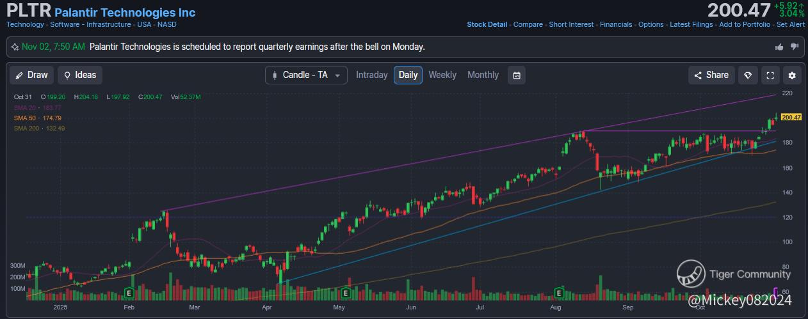Switch to Weekly timeframe

442,75
